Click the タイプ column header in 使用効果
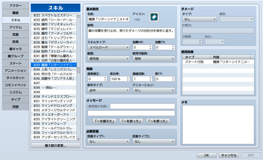The height and width of the screenshot is (160, 263). point(196,57)
